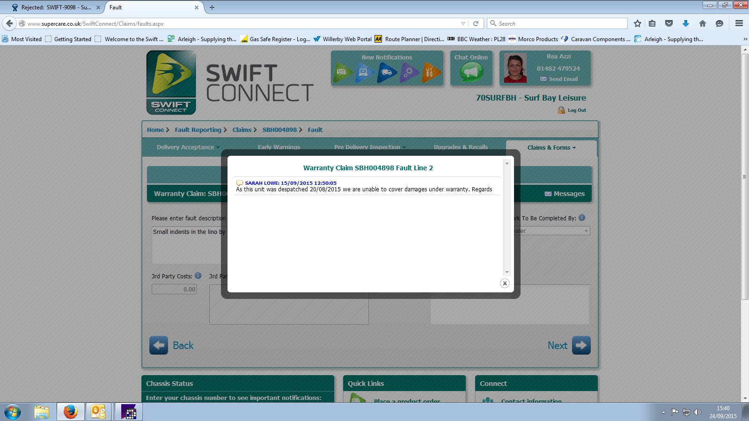Image resolution: width=749 pixels, height=421 pixels.
Task: Click the 3rd Party Costs amount field
Action: point(174,289)
